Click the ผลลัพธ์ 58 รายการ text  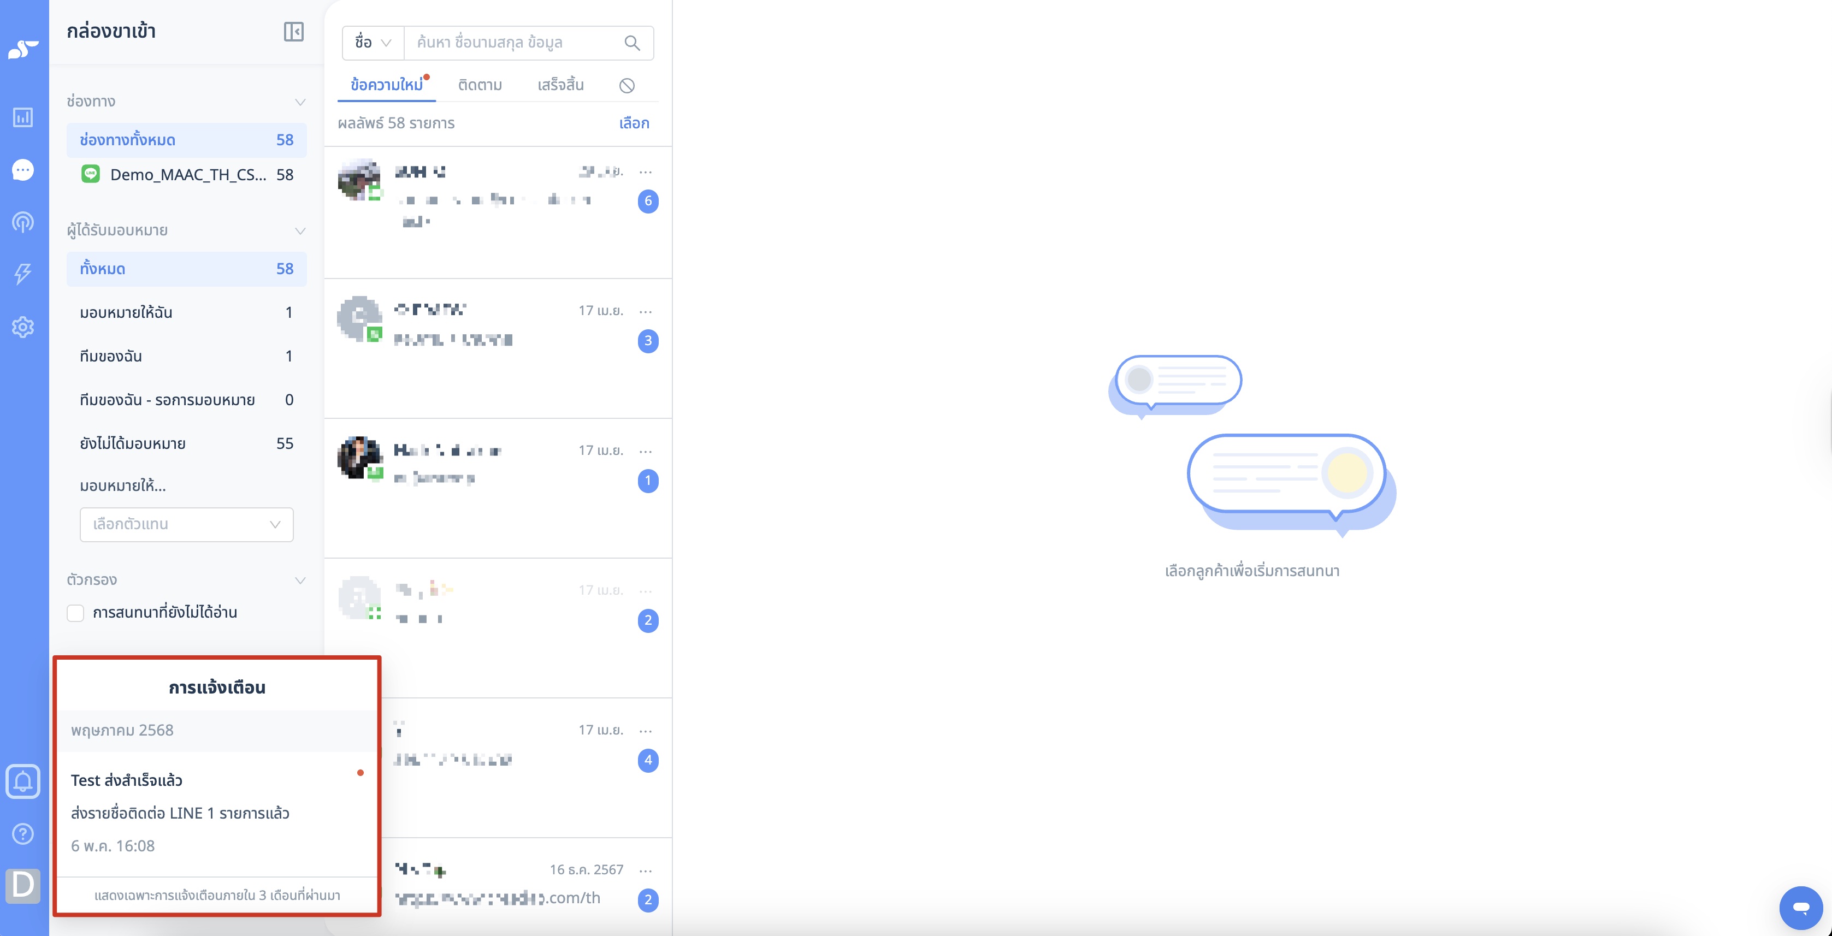click(396, 123)
